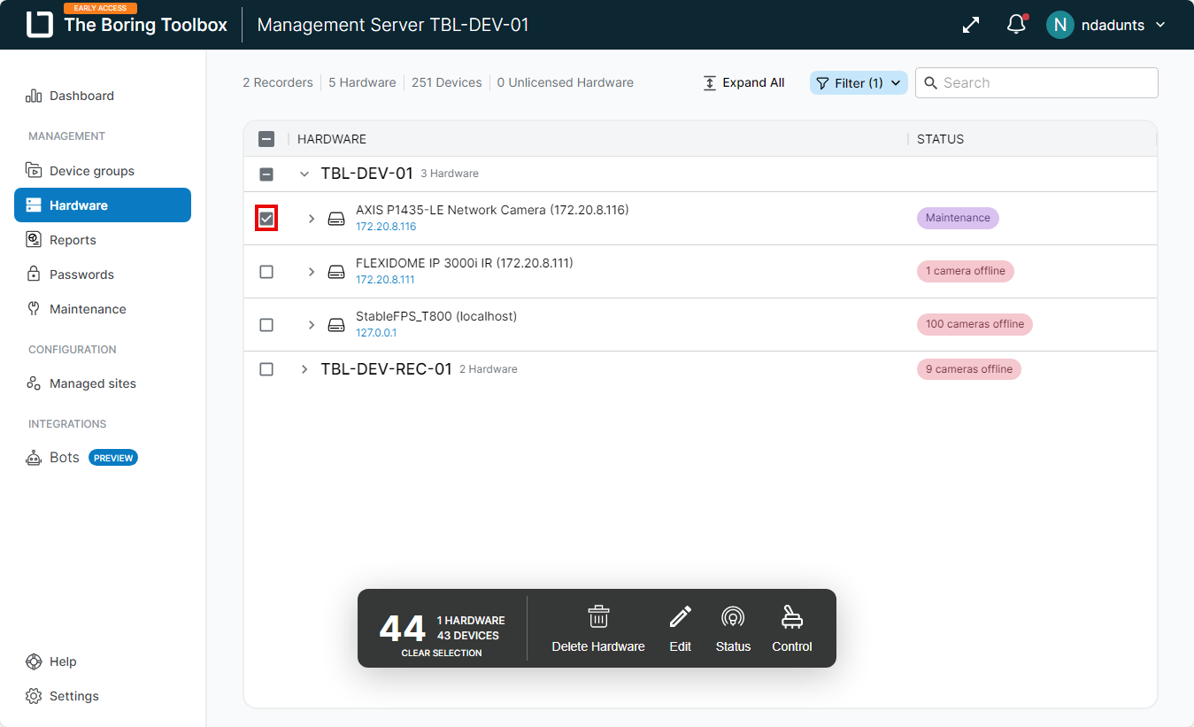The image size is (1194, 727).
Task: Click Clear Selection in the action bar
Action: pyautogui.click(x=441, y=654)
